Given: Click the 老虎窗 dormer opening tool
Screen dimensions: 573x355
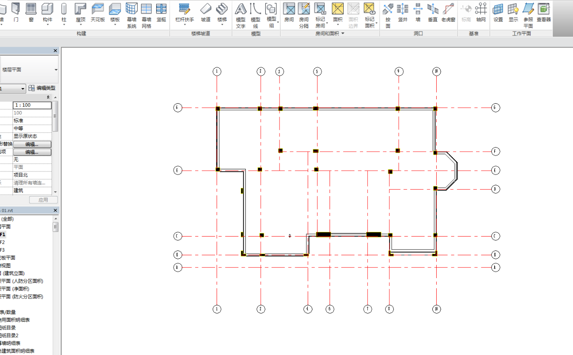Looking at the screenshot, I should 448,12.
